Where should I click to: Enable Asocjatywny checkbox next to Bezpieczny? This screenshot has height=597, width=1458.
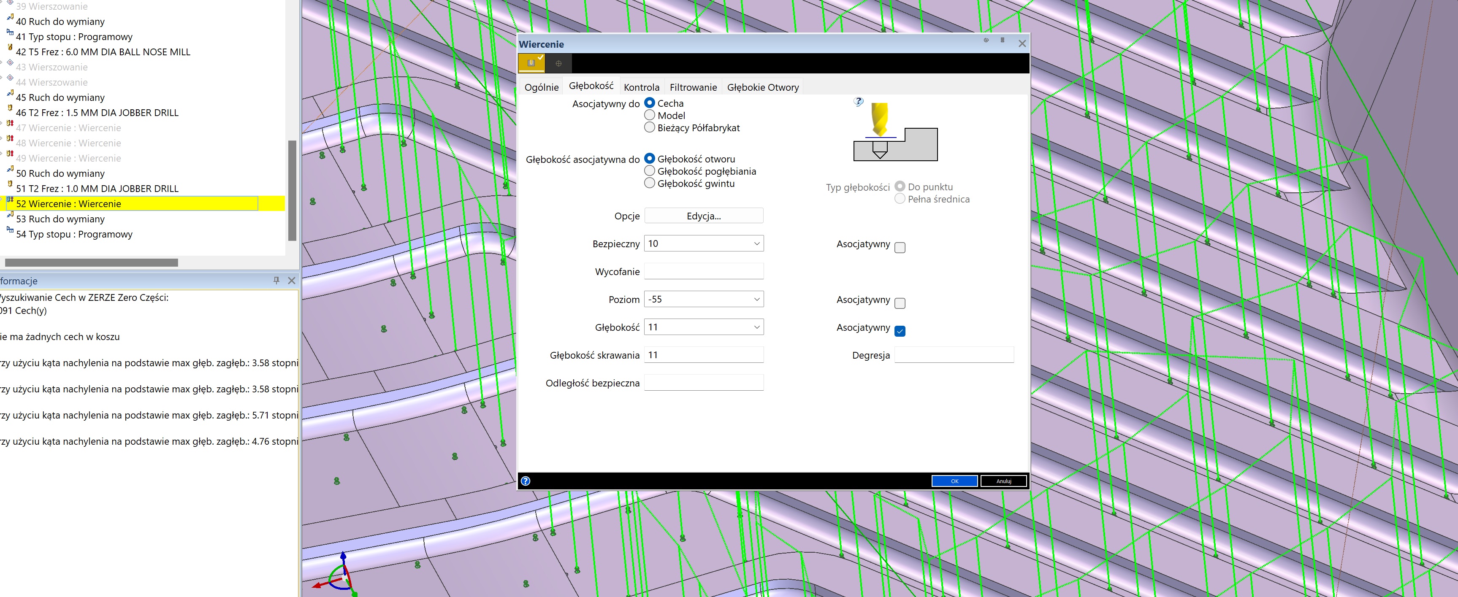900,248
